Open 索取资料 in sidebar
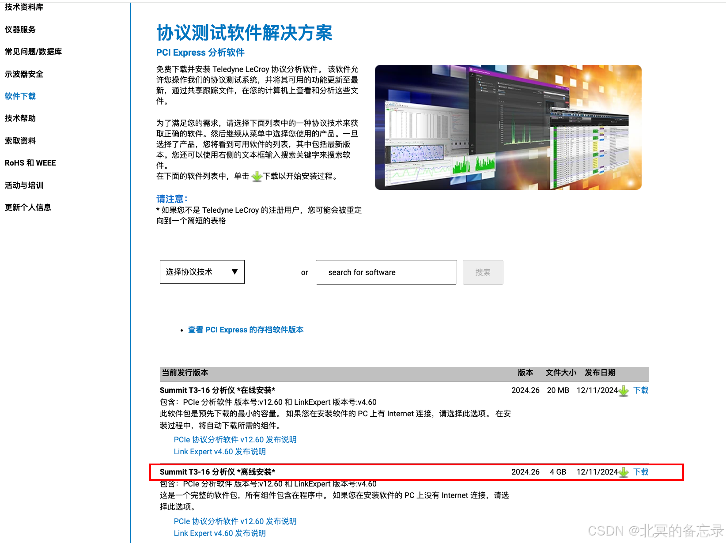726x543 pixels. click(x=20, y=141)
